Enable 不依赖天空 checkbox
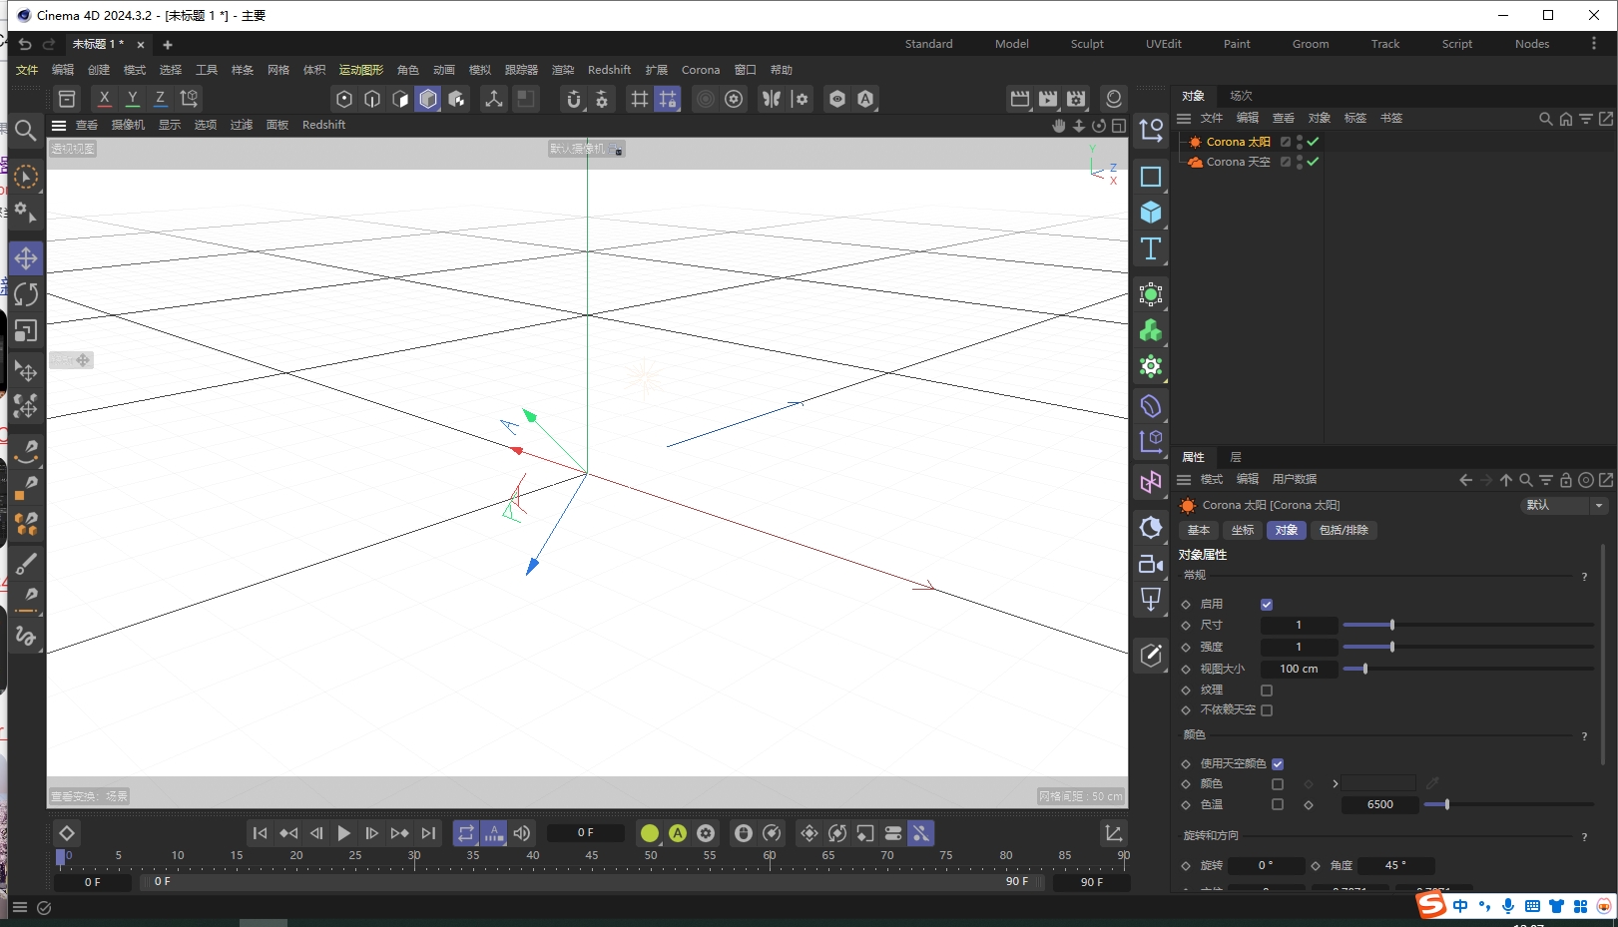 (1267, 710)
